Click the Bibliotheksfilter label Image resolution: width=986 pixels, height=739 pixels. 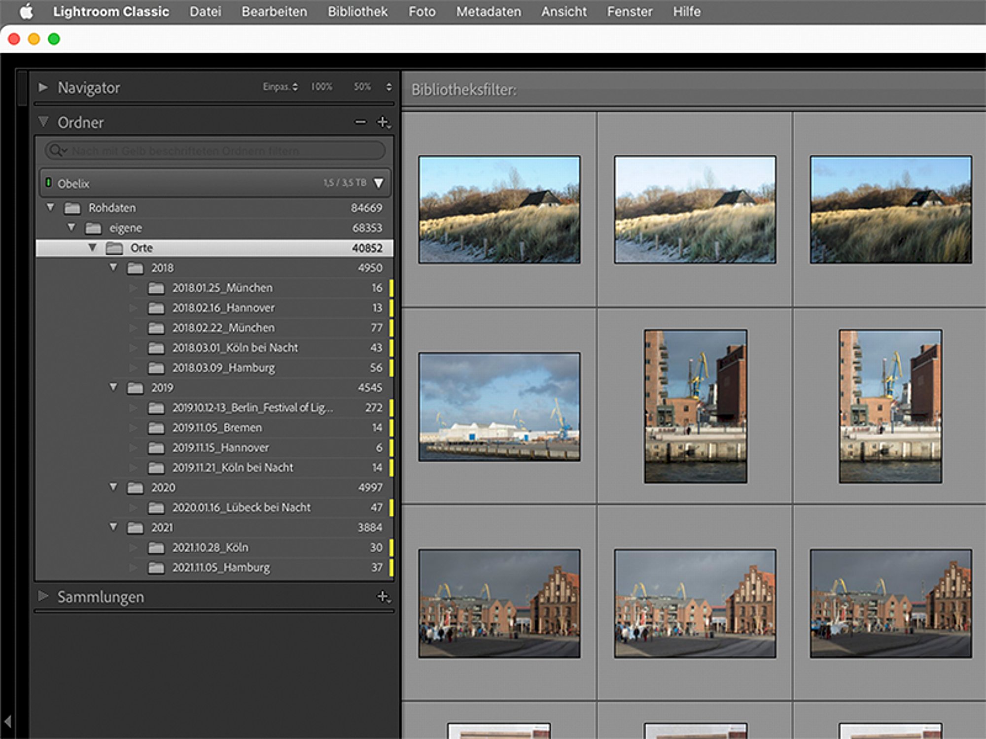pos(464,90)
